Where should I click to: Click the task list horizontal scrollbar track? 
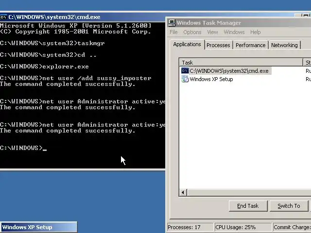[249, 192]
